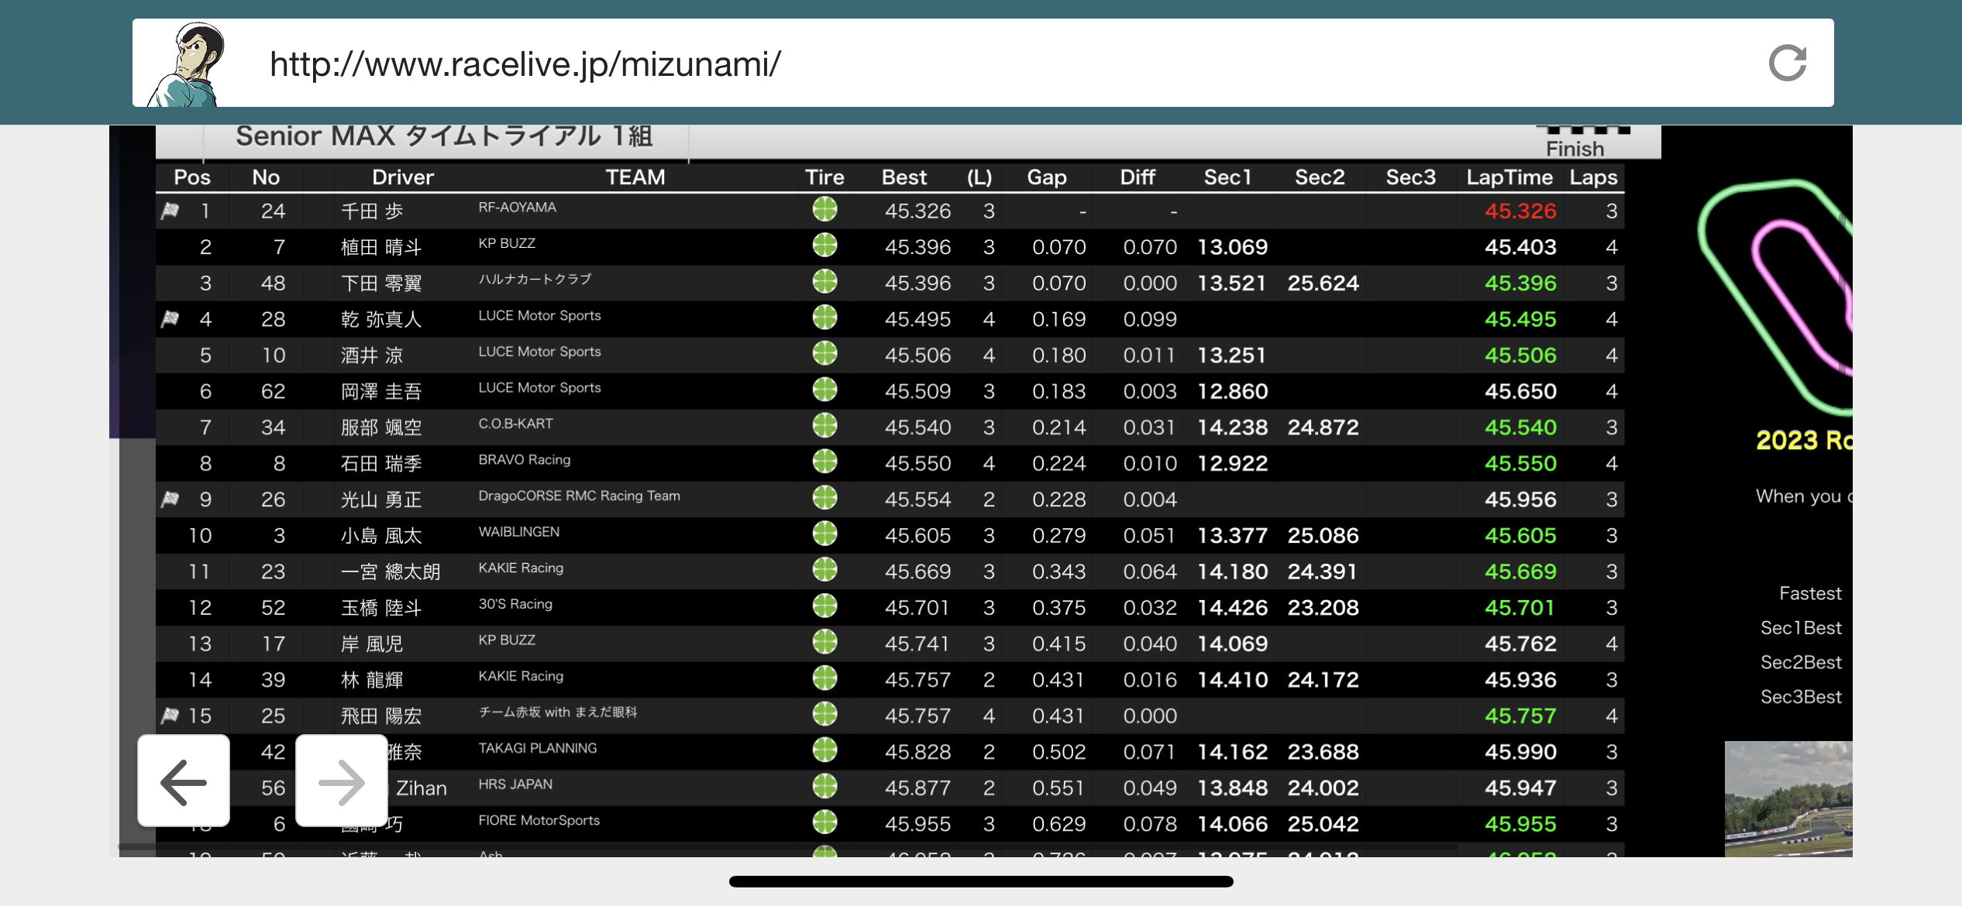Click tire icon in 千田 歩 row
The width and height of the screenshot is (1962, 906).
click(x=824, y=209)
